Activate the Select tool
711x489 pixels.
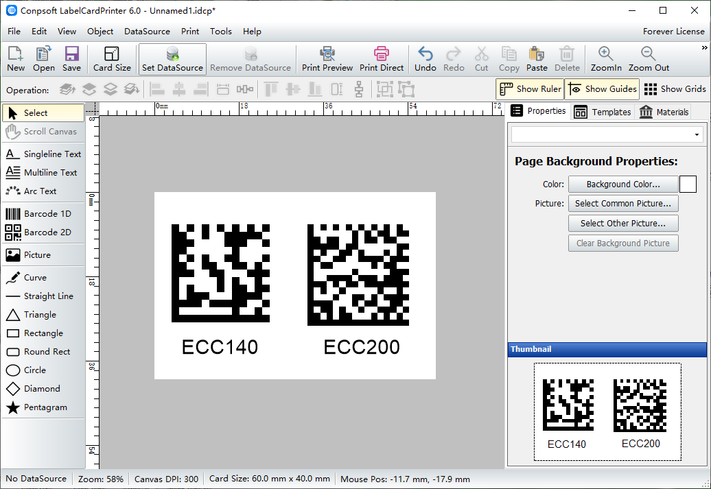pyautogui.click(x=43, y=113)
